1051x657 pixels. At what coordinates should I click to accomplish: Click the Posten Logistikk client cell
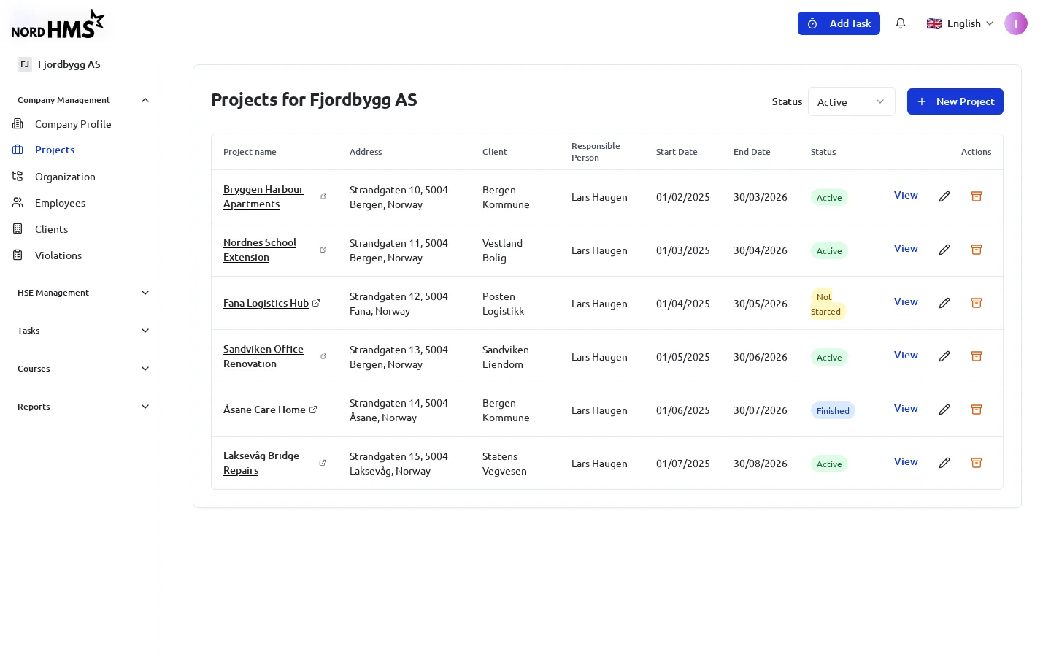(x=503, y=304)
